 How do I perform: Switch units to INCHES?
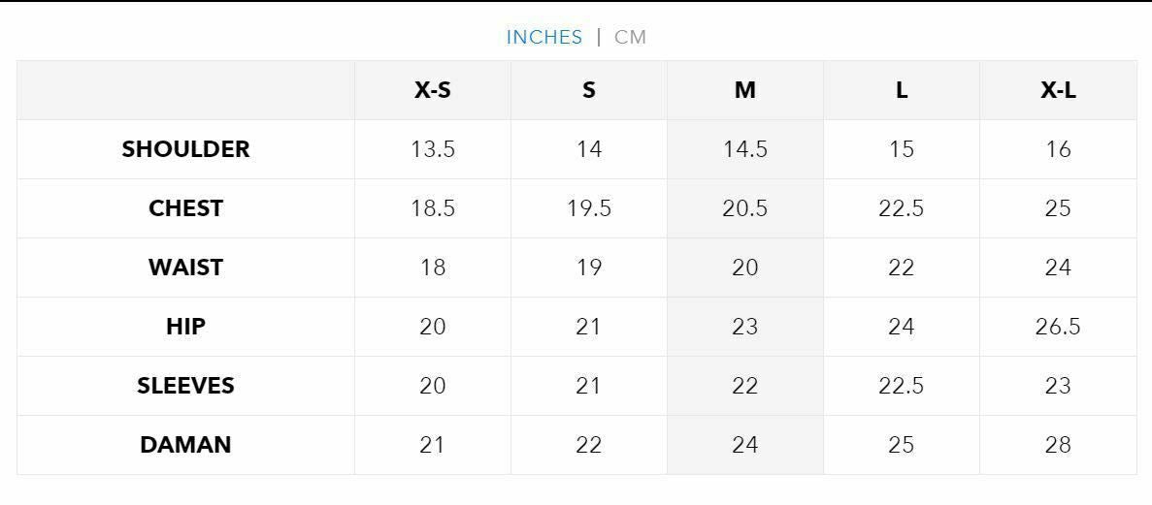[x=543, y=37]
